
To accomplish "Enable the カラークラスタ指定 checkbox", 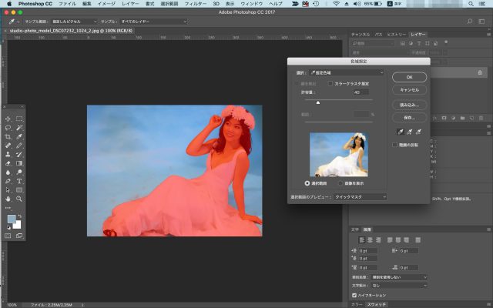I will 331,82.
